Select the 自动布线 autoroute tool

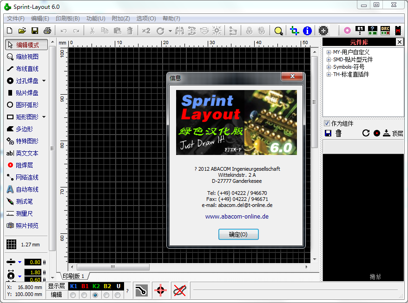[27, 189]
